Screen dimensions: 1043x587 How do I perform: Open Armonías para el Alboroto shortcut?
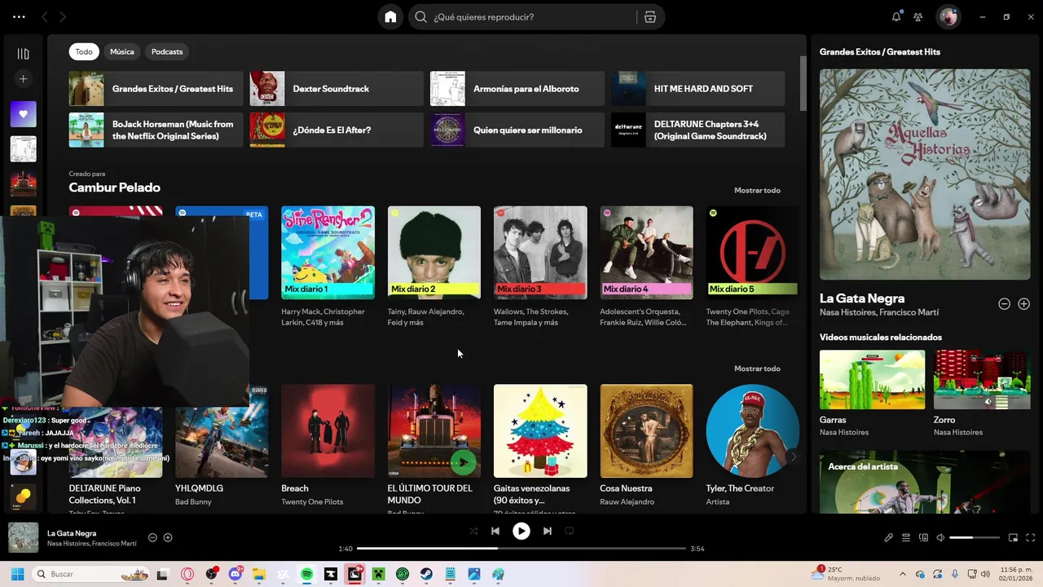click(x=517, y=89)
